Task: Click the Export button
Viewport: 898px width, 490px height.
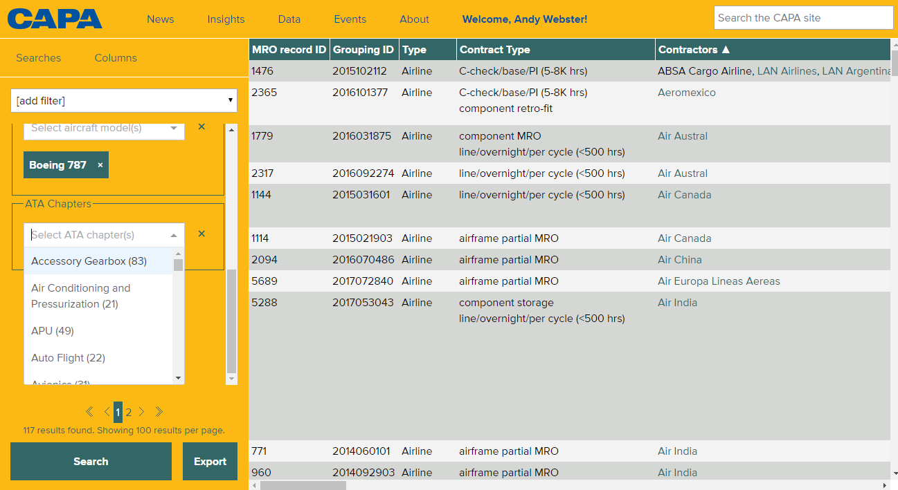Action: (210, 462)
